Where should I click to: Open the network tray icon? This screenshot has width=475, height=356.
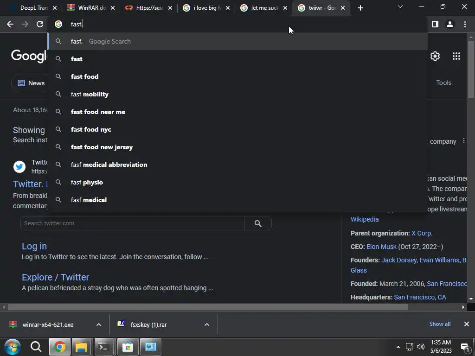click(x=410, y=347)
